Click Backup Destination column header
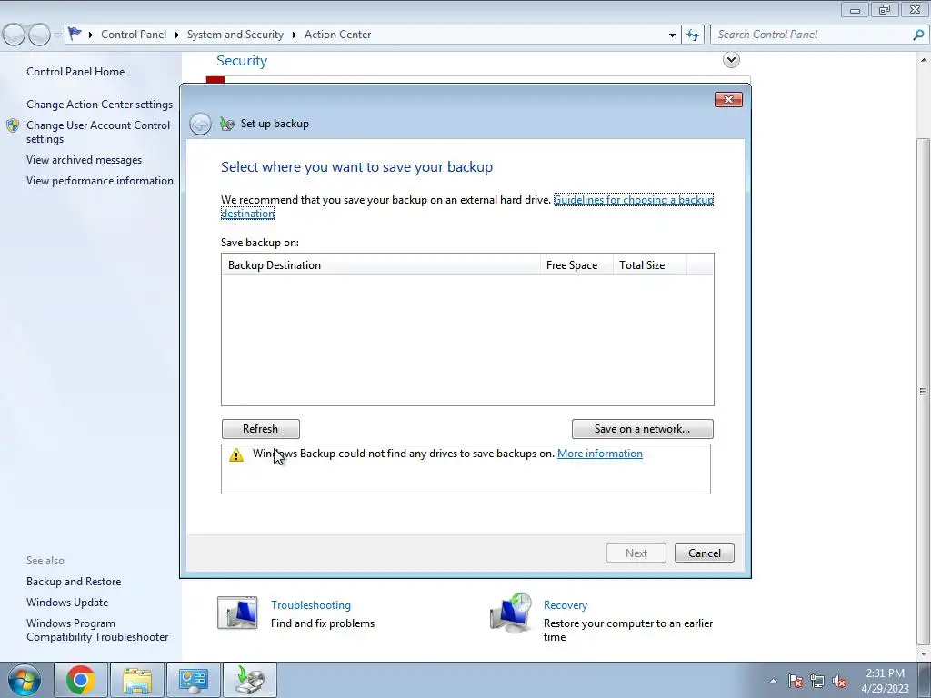931x698 pixels. pyautogui.click(x=381, y=265)
